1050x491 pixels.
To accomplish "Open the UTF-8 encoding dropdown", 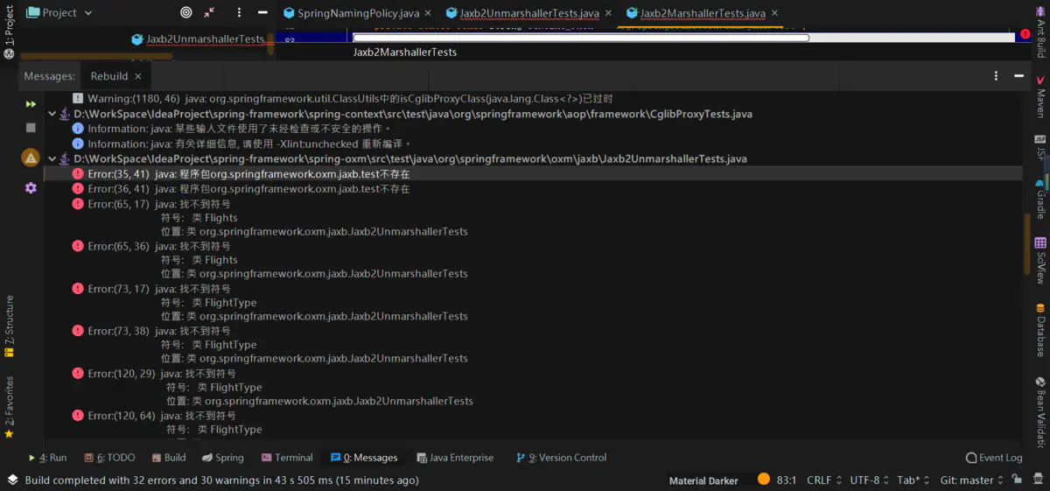I will [x=870, y=480].
